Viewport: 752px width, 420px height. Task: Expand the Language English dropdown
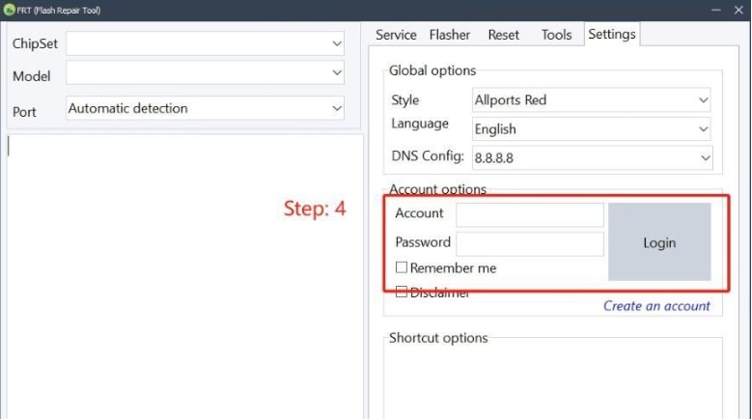point(591,128)
